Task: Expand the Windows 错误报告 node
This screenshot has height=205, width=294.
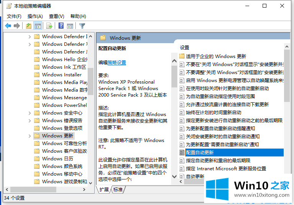Action: click(x=29, y=121)
